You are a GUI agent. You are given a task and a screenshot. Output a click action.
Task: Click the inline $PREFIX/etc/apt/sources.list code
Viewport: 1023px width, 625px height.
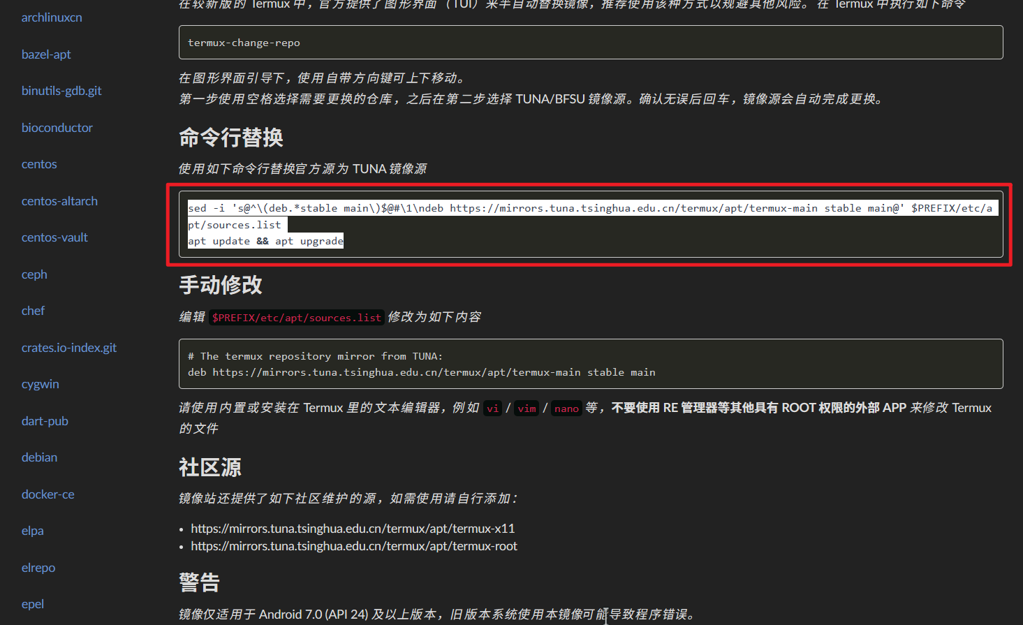pyautogui.click(x=297, y=317)
